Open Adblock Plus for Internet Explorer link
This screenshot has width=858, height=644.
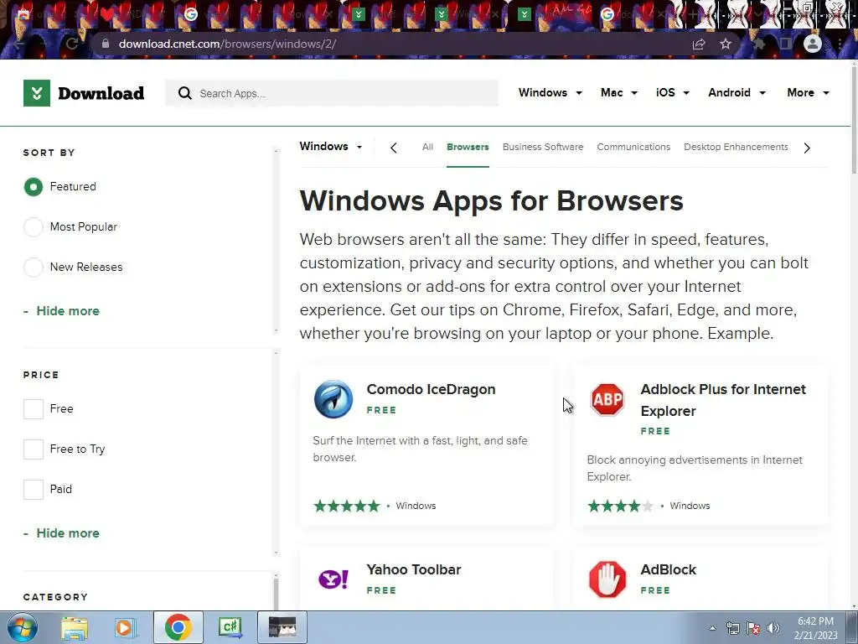pos(723,400)
